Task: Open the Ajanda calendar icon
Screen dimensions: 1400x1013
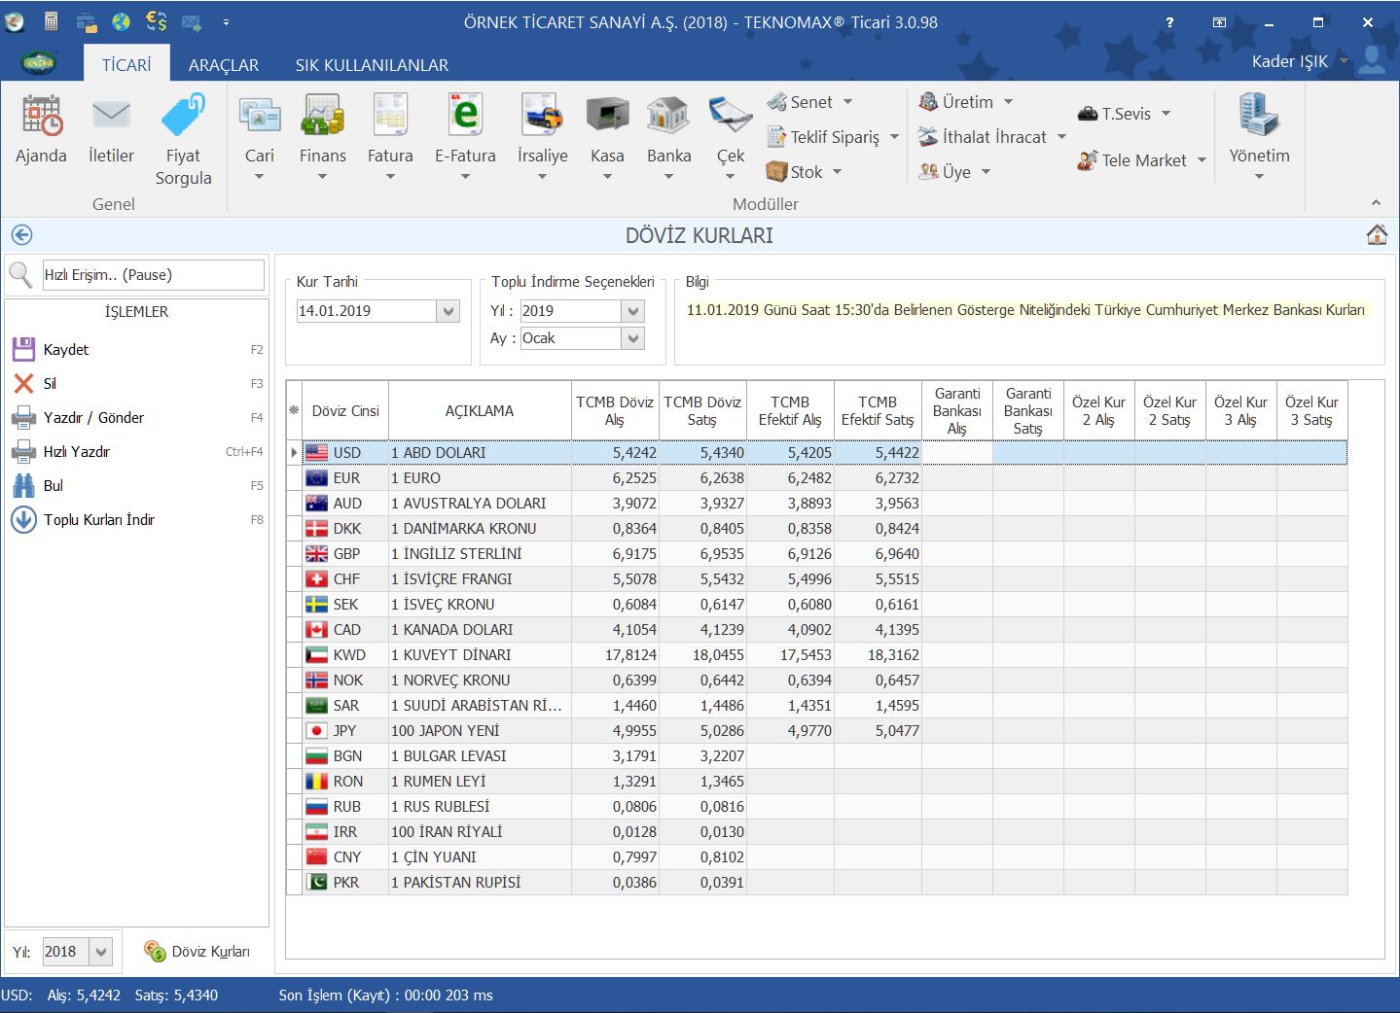Action: click(x=41, y=117)
